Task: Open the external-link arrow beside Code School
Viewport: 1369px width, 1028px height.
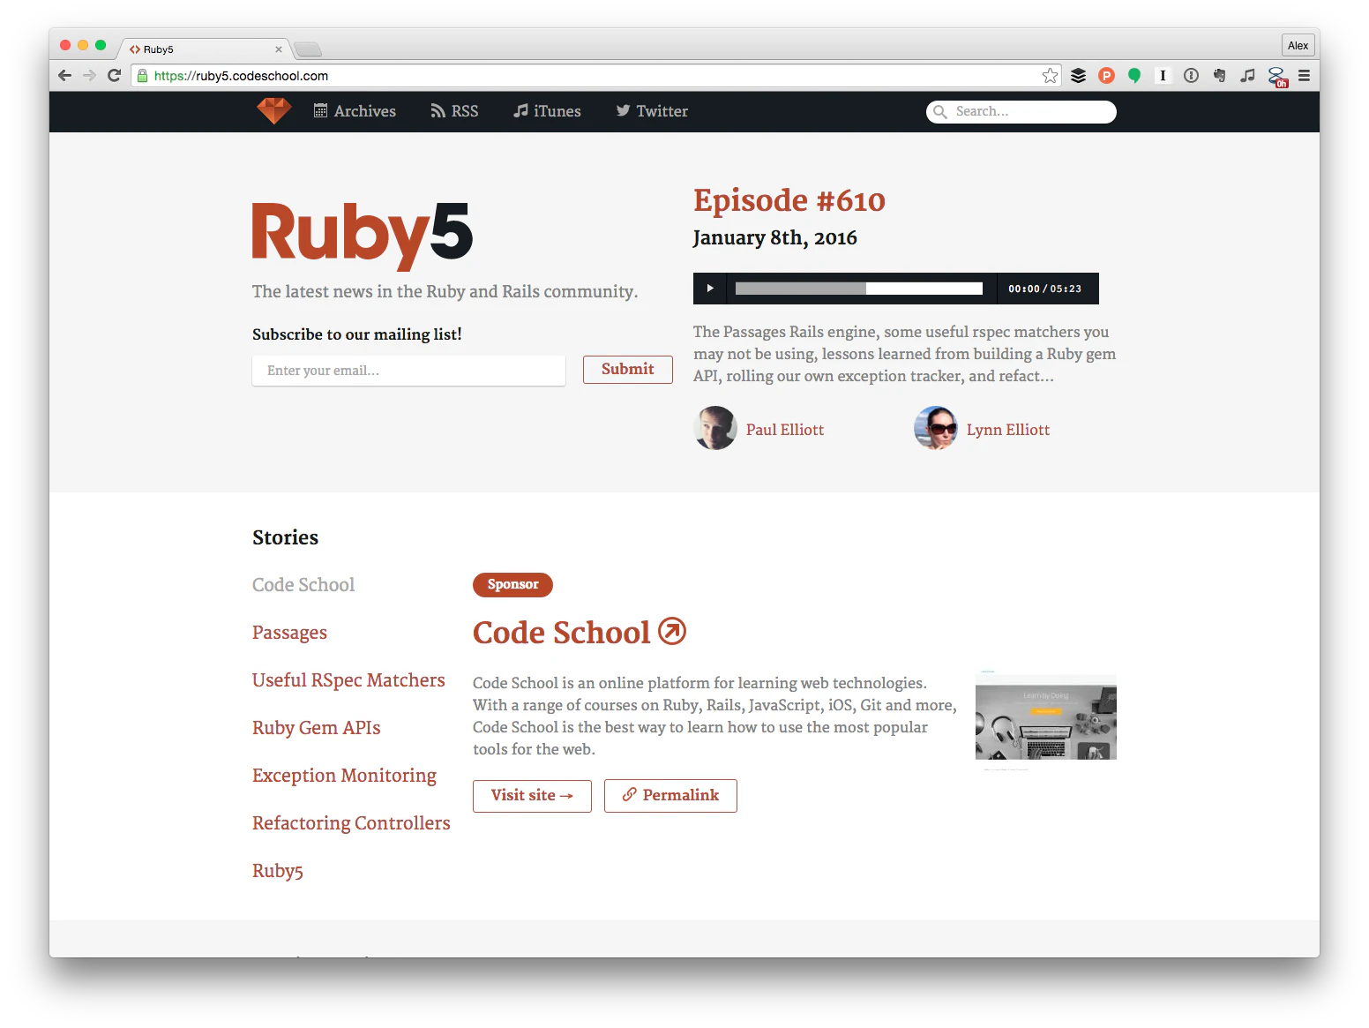Action: 672,631
